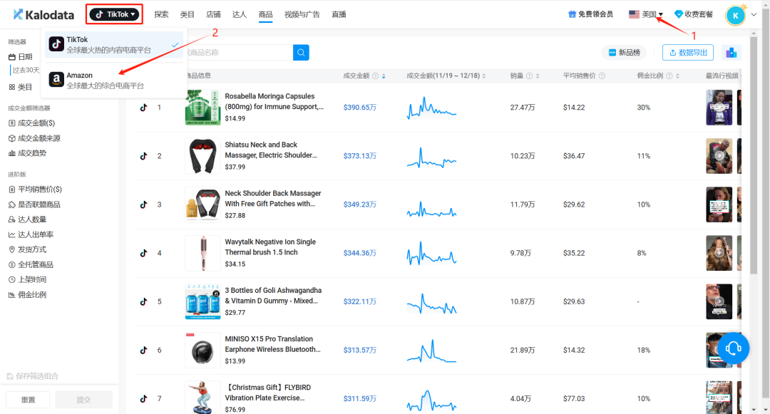Select the checked TikTok platform option
Viewport: 770px width, 414px height.
[x=114, y=45]
